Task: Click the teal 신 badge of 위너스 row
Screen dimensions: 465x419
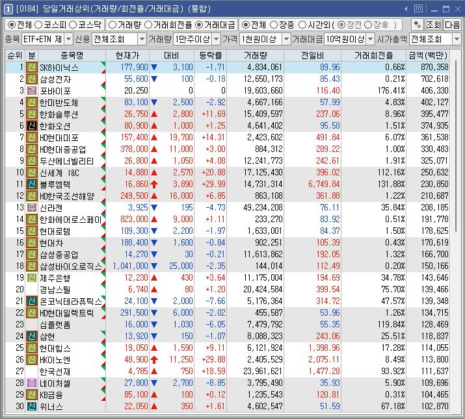Action: pos(32,407)
